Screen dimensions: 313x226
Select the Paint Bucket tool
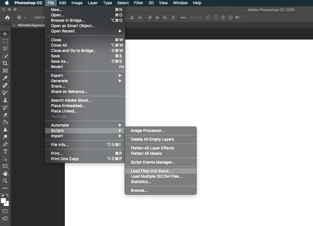pos(5,122)
